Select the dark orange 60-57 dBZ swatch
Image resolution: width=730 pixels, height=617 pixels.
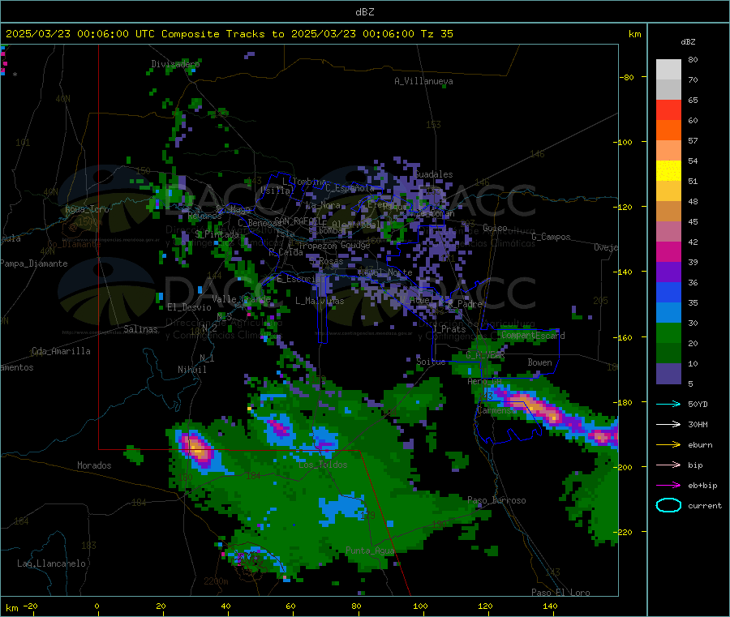coord(668,131)
